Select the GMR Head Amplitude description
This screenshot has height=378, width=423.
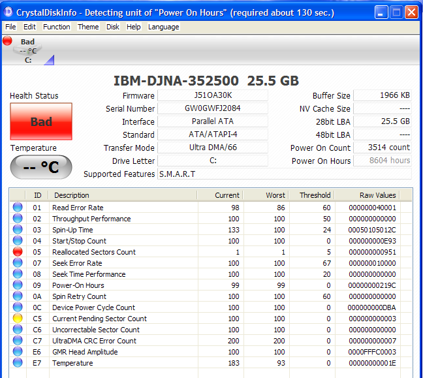(x=85, y=352)
